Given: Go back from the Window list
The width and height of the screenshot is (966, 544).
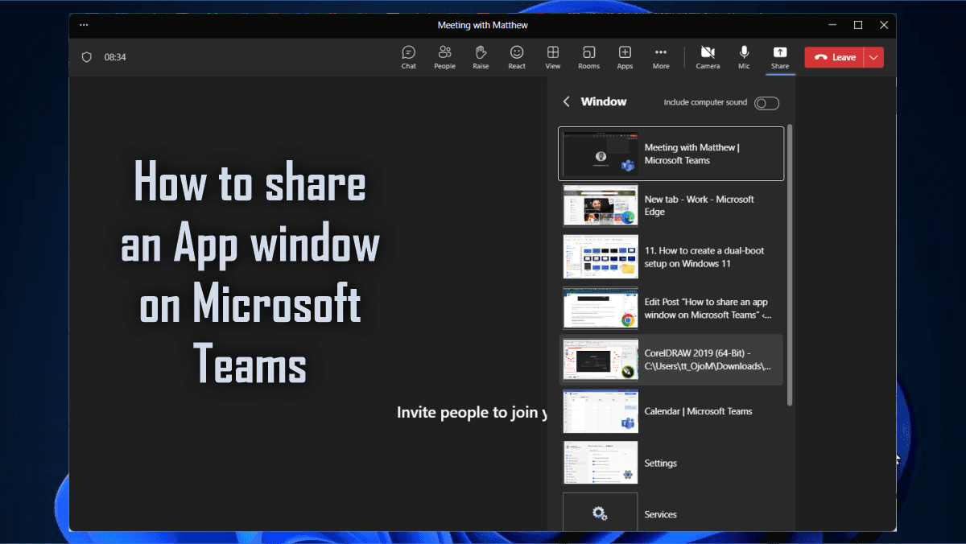Looking at the screenshot, I should click(566, 101).
